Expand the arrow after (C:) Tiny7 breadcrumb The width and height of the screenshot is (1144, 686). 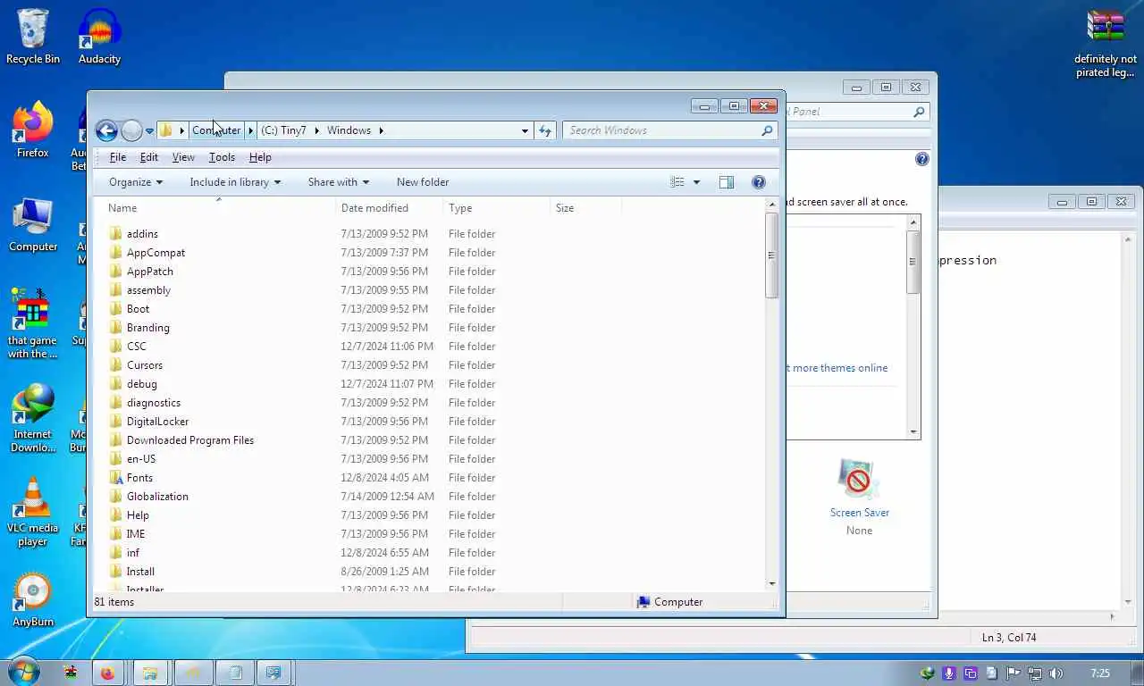point(315,130)
